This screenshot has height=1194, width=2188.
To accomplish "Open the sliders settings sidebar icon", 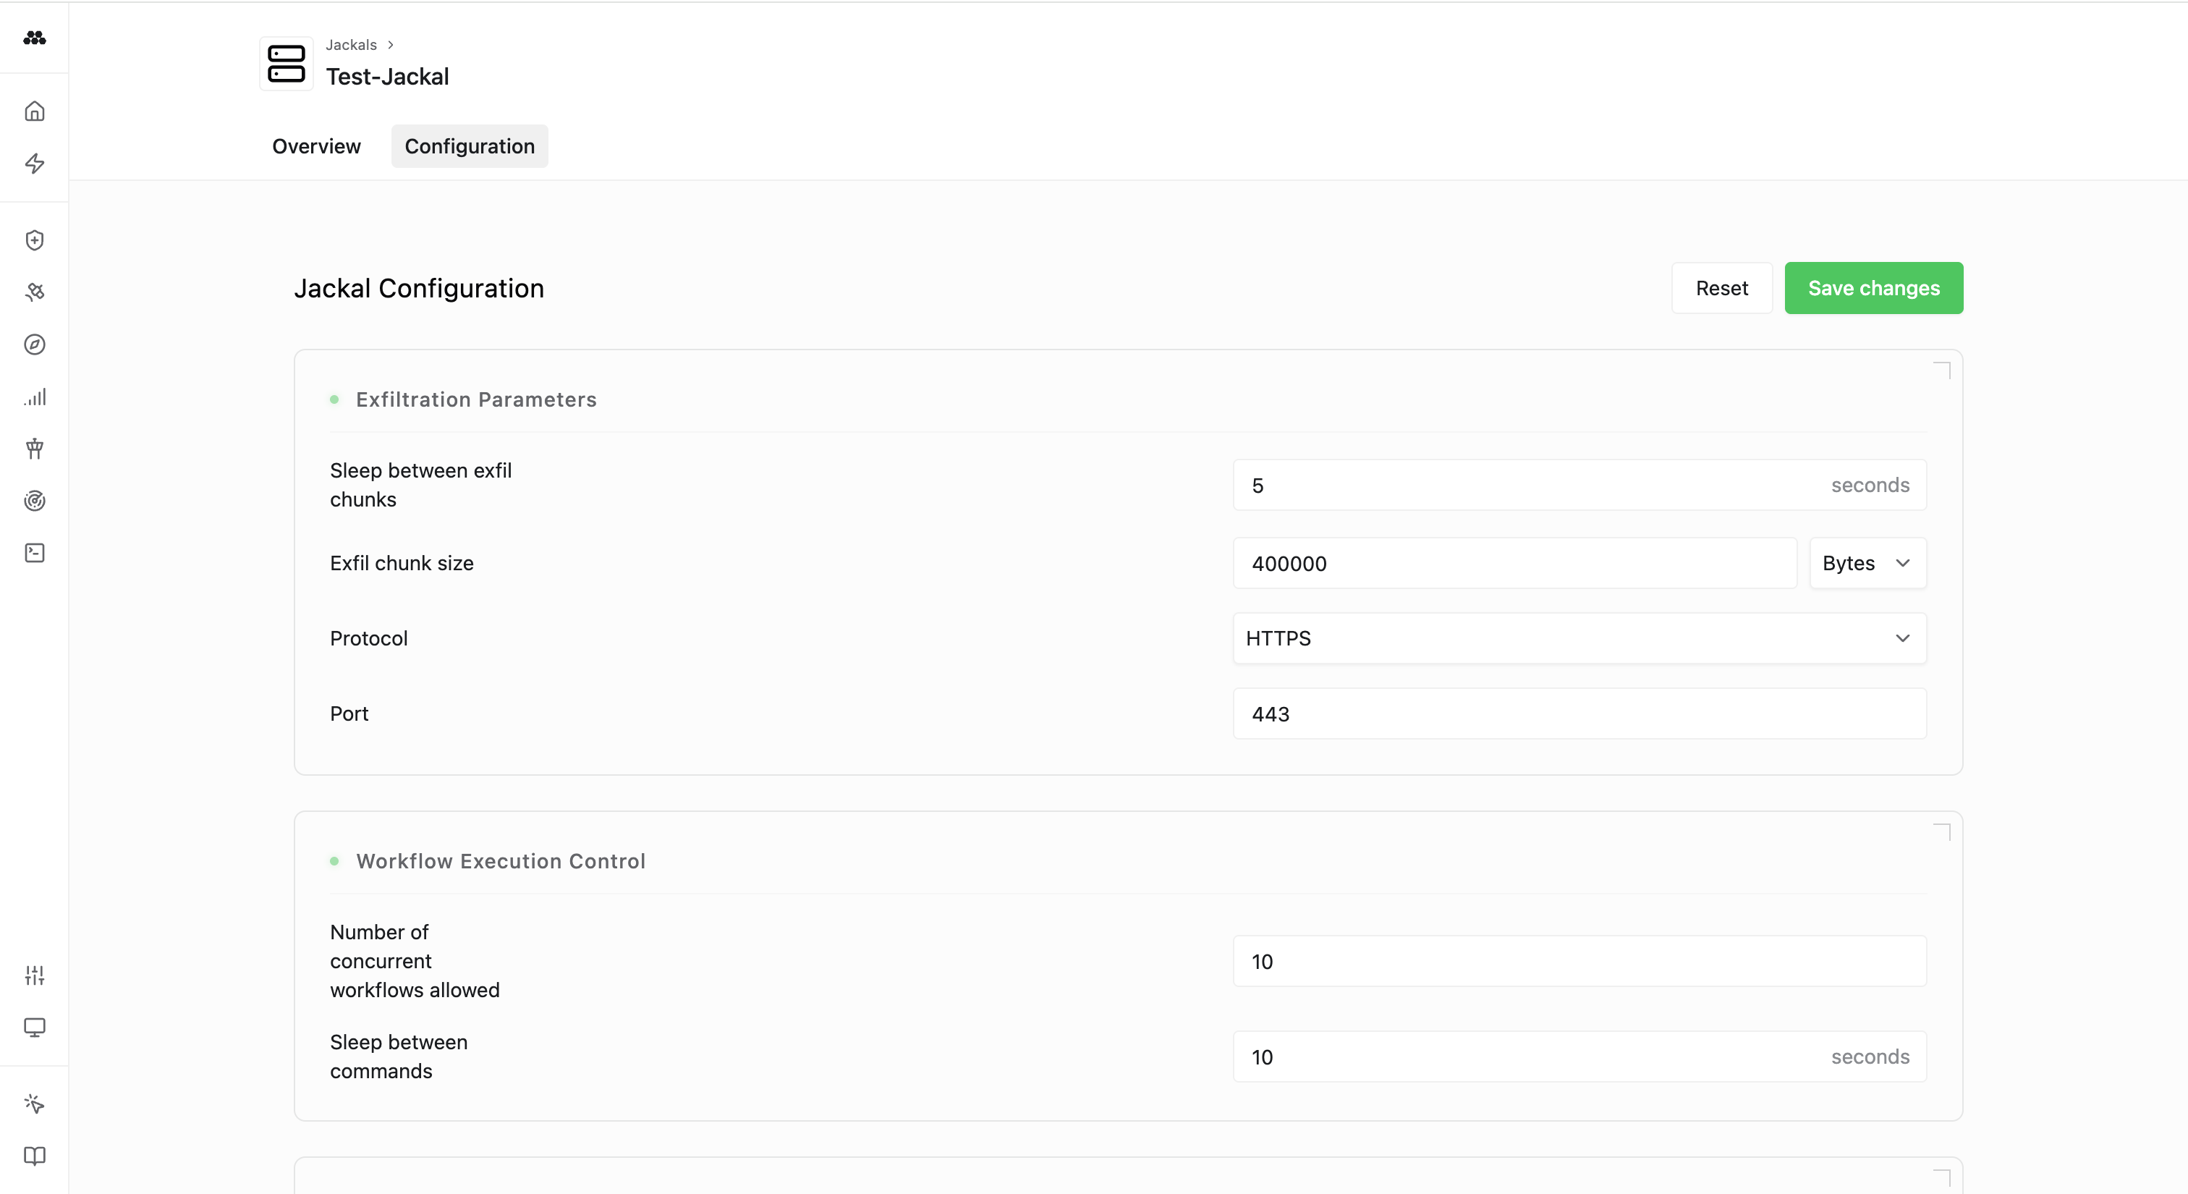I will (x=34, y=975).
